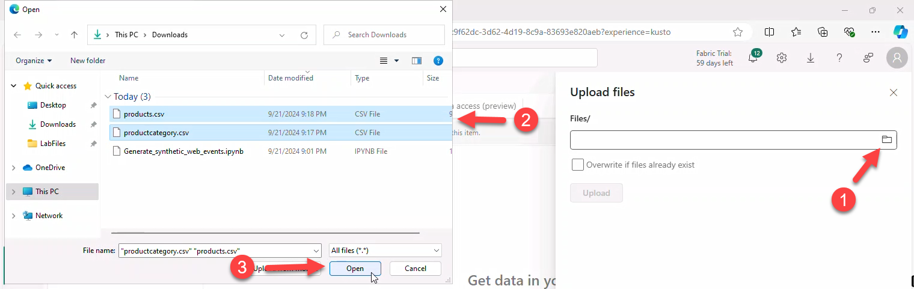Open Edge Collections icon
Image resolution: width=914 pixels, height=289 pixels.
tap(823, 32)
